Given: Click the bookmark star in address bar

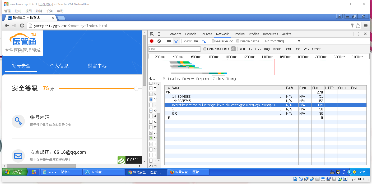Looking at the screenshot, I should (358, 26).
